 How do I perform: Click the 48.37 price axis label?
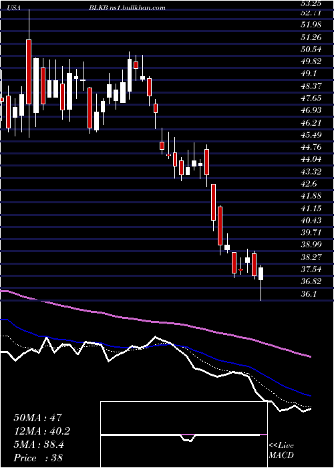[311, 86]
